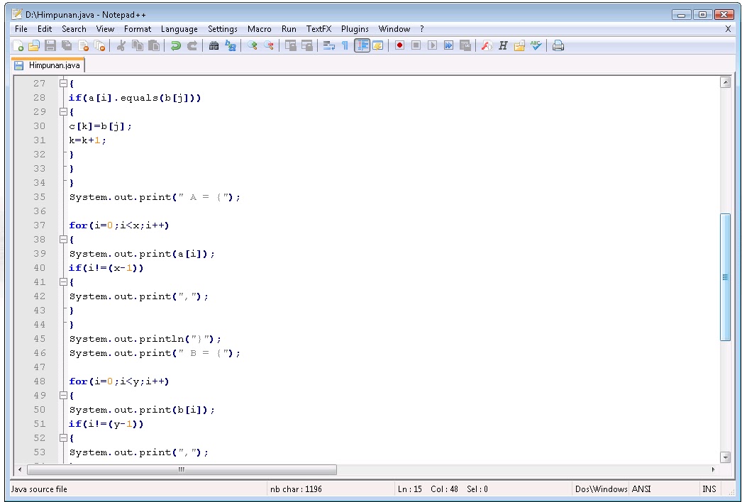Screen dimensions: 742x502
Task: Click the green Undo arrow
Action: (x=175, y=45)
